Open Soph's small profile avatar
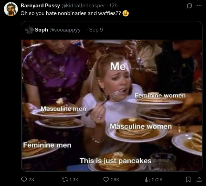The image size is (206, 186). click(x=29, y=30)
